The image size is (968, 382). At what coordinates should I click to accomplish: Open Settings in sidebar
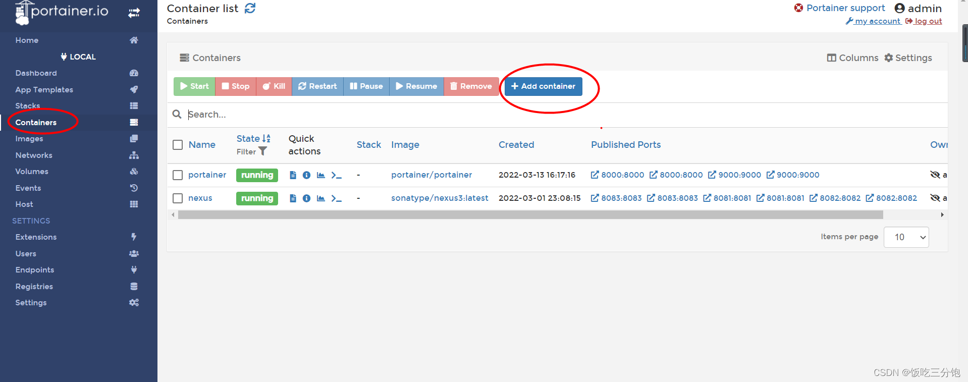coord(31,303)
